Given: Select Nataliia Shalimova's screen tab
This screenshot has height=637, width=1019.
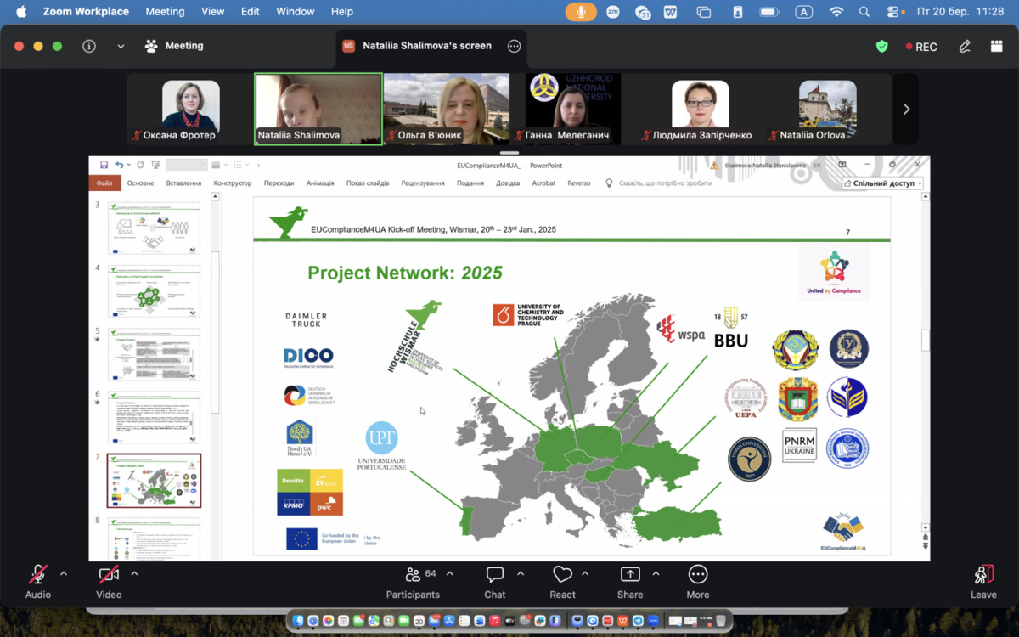Looking at the screenshot, I should click(x=426, y=46).
